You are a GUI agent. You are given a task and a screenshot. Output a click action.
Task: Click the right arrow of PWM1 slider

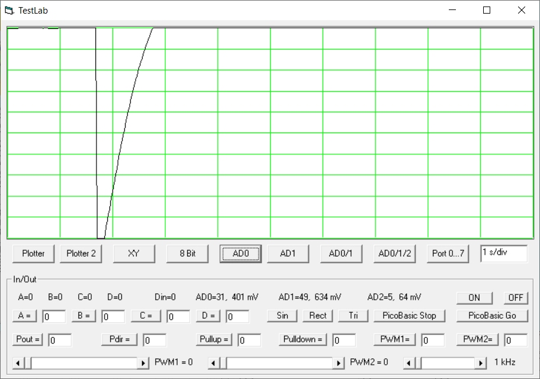point(143,362)
